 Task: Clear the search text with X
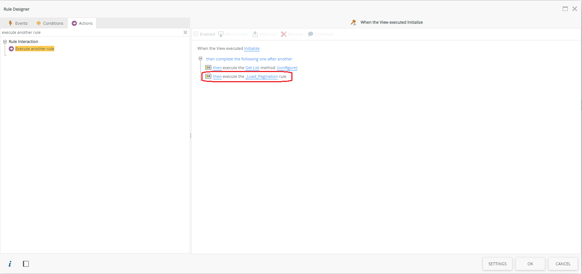[x=185, y=32]
